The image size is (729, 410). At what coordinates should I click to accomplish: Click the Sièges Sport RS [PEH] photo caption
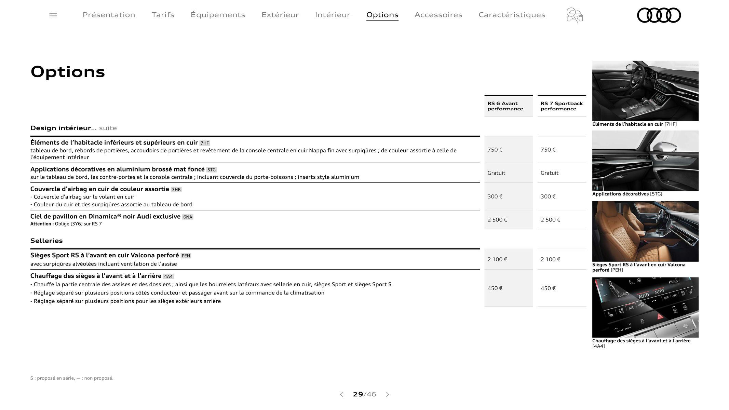coord(639,268)
